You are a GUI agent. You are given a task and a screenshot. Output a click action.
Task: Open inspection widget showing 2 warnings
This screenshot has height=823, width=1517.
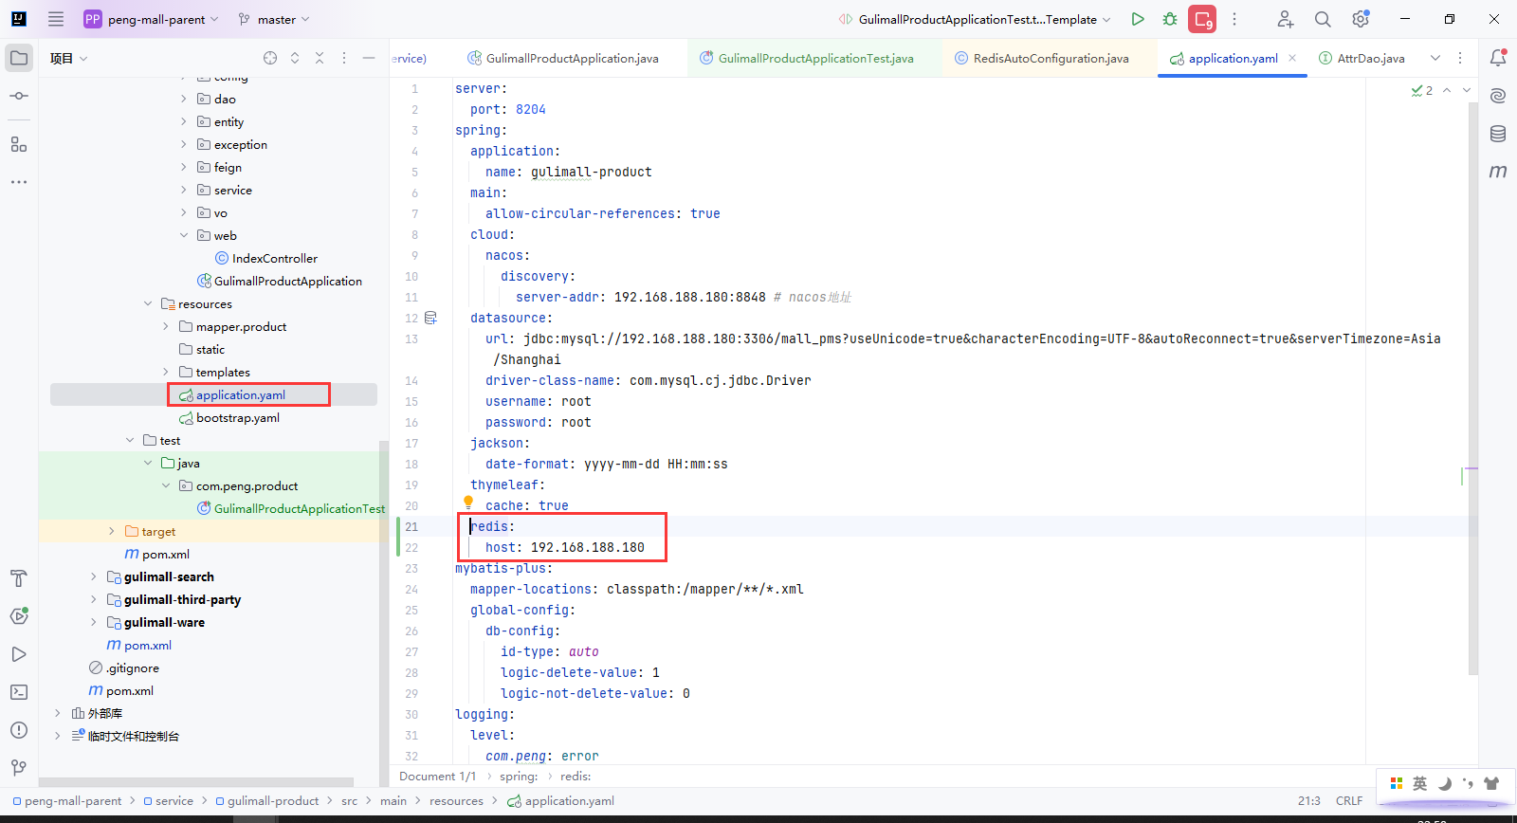[x=1422, y=90]
